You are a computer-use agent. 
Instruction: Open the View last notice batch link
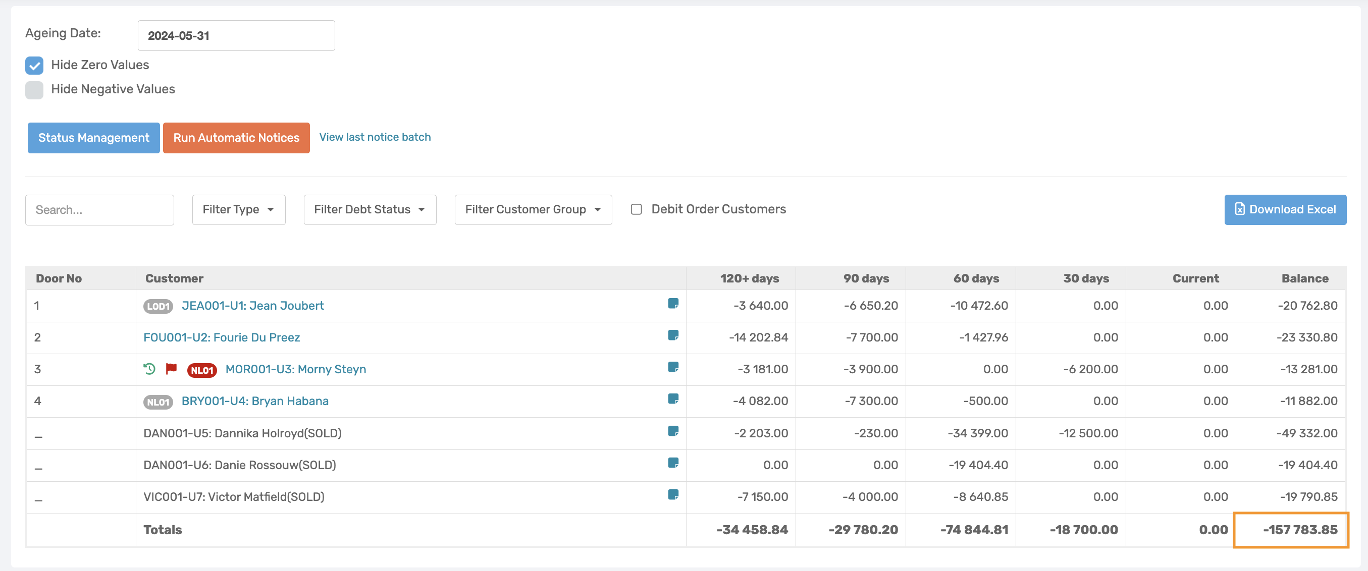[x=375, y=137]
